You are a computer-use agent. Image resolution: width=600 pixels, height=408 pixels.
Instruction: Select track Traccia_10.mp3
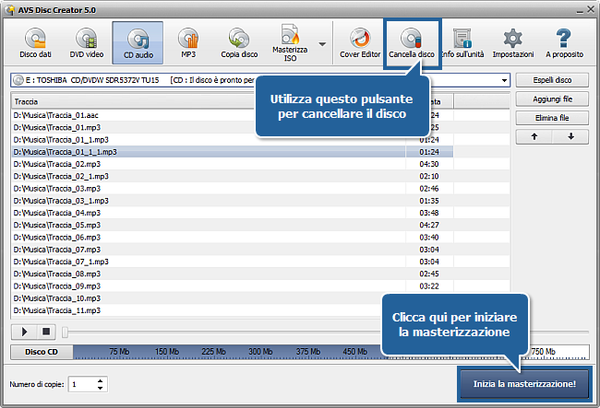point(197,298)
